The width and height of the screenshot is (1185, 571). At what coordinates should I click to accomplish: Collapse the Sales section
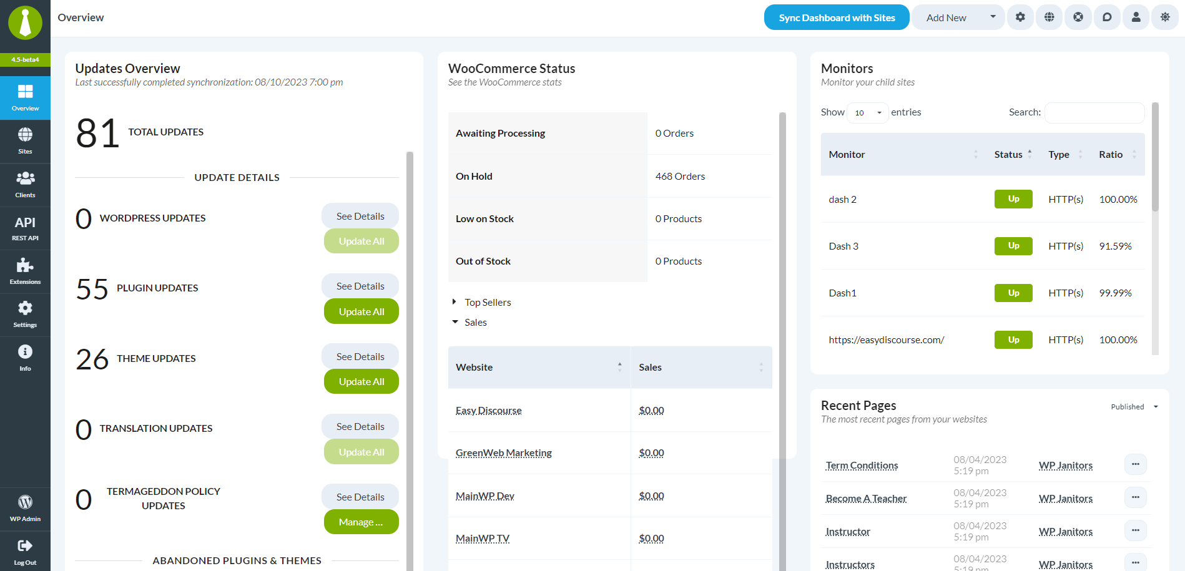470,322
